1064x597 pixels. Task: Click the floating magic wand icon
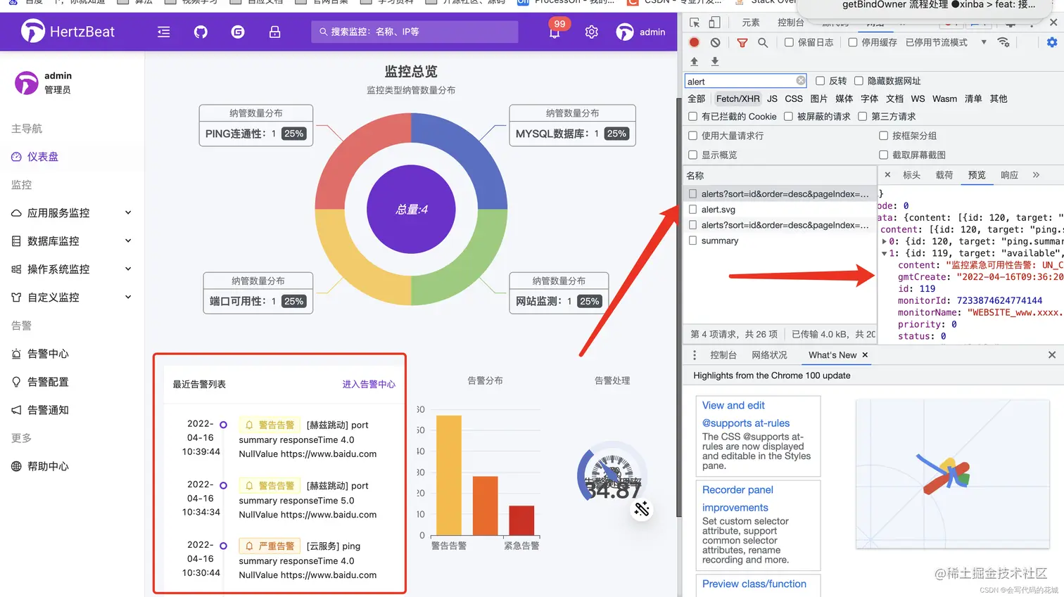point(641,509)
